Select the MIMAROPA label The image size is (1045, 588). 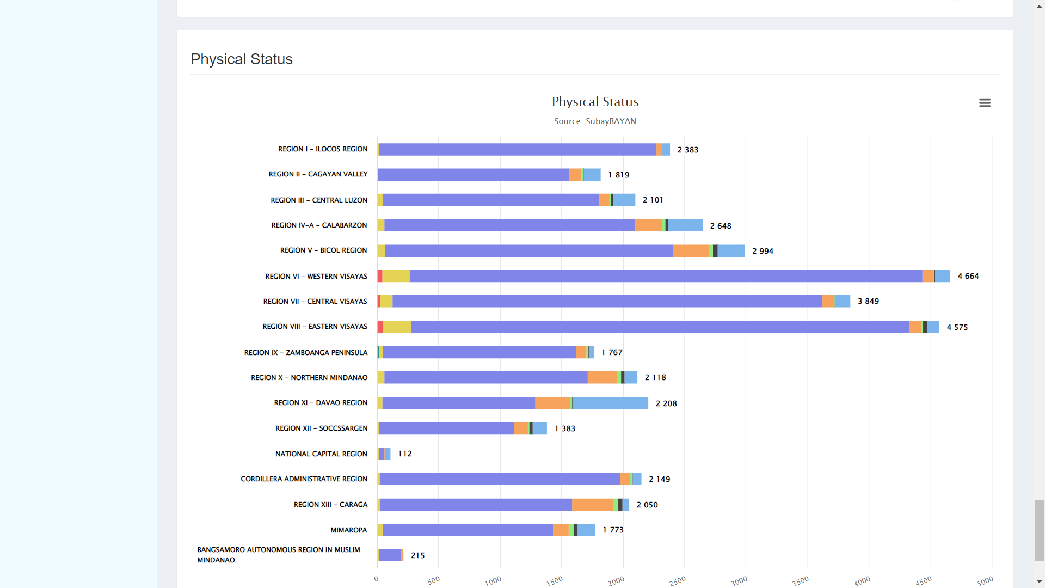tap(348, 530)
